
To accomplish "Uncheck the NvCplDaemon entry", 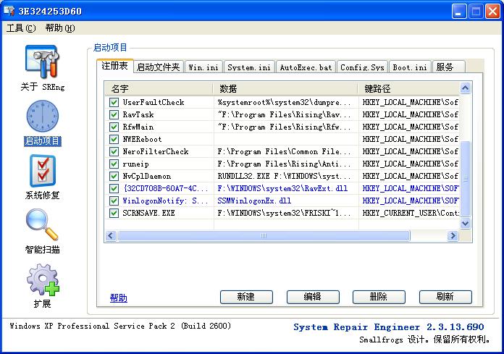I will point(114,176).
